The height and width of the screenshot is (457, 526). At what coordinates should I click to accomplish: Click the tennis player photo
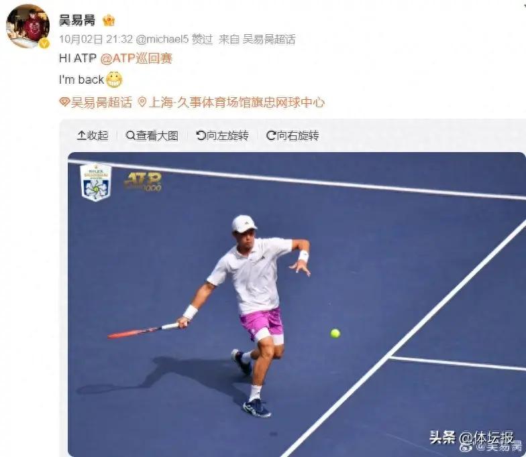pos(297,304)
